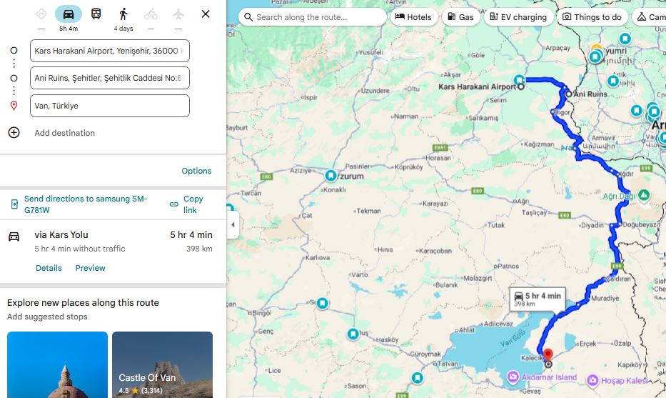666x398 pixels.
Task: Pick the flights travel mode icon
Action: point(178,14)
